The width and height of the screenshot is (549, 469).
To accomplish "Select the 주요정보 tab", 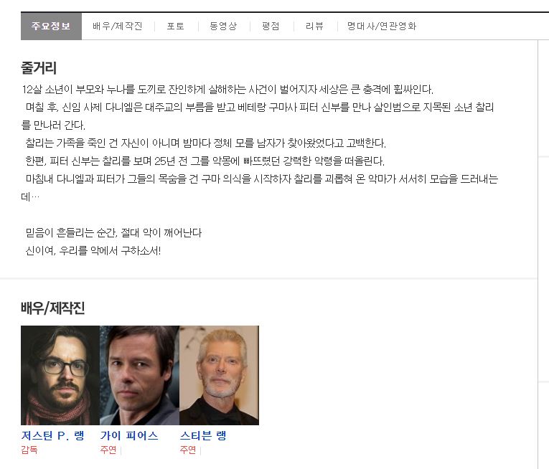I will (51, 27).
